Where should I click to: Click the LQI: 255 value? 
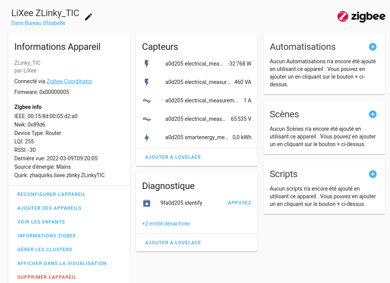[24, 141]
